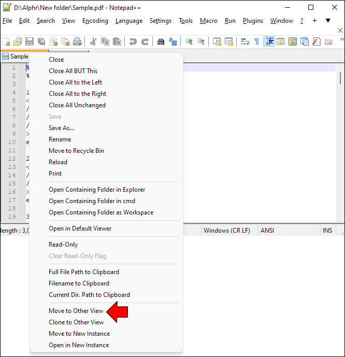Expand the toolbar overflow chevron
345x357 pixels.
[x=342, y=39]
